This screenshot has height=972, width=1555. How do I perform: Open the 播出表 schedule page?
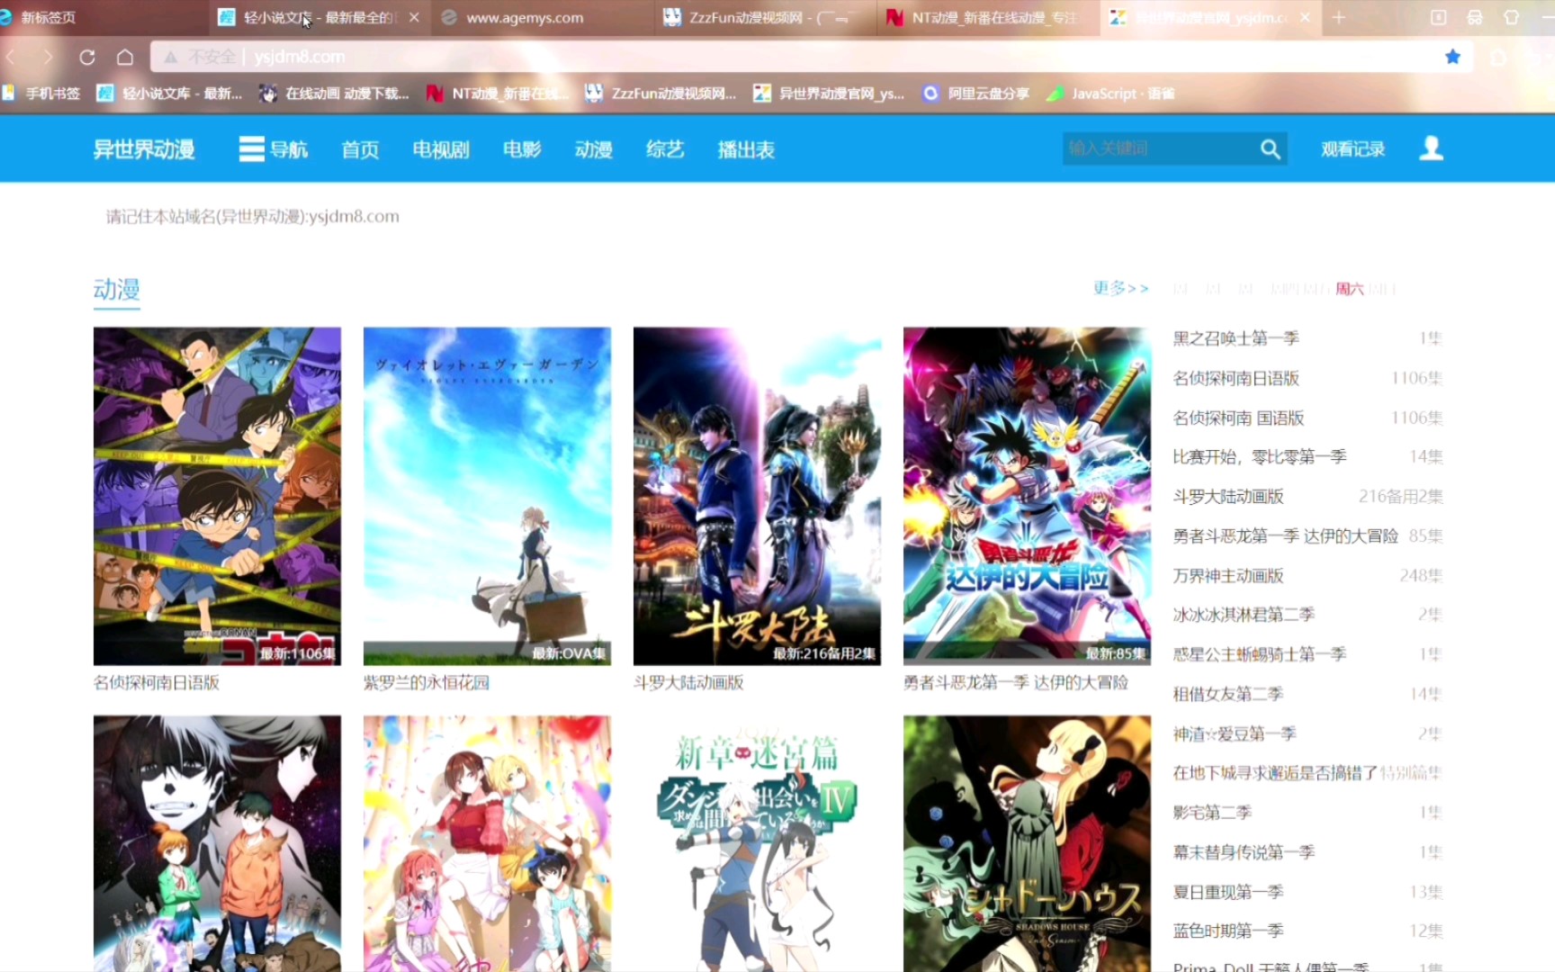click(x=746, y=149)
